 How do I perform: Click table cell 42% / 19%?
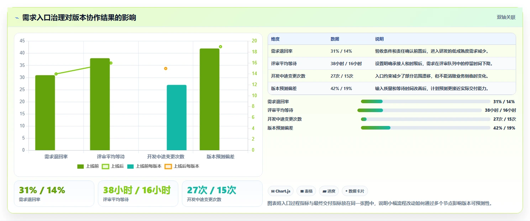(x=341, y=89)
